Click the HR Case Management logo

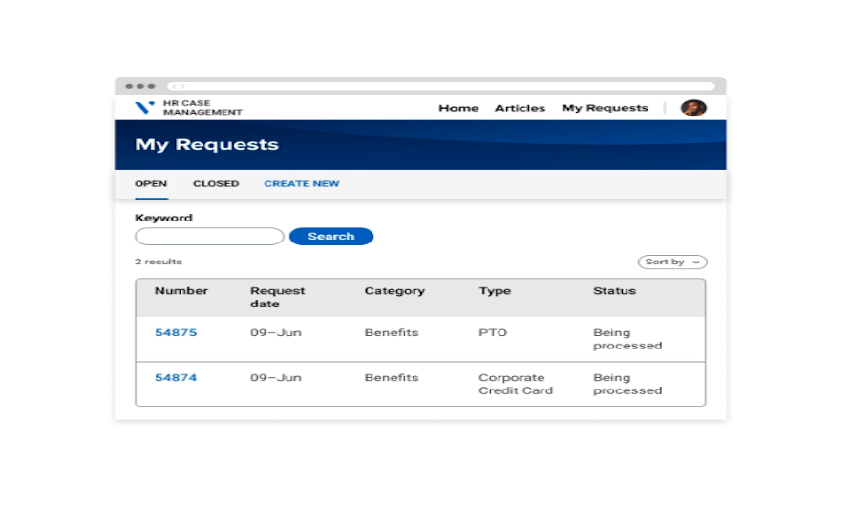[188, 107]
